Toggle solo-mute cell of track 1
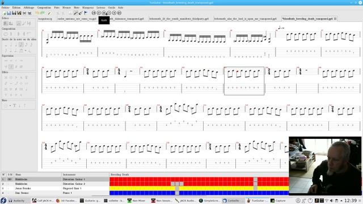363x204 pixels. point(10,179)
